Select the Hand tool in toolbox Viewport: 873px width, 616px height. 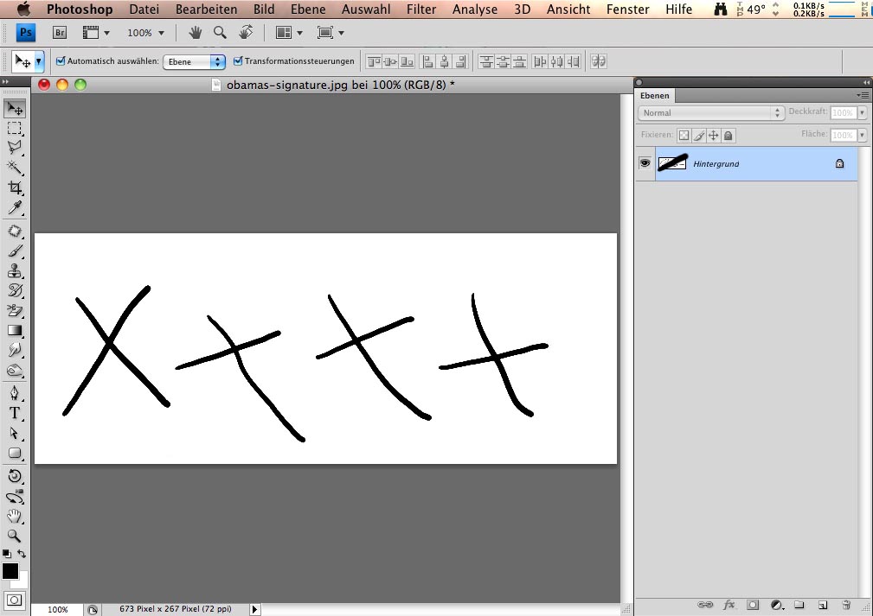[x=15, y=517]
